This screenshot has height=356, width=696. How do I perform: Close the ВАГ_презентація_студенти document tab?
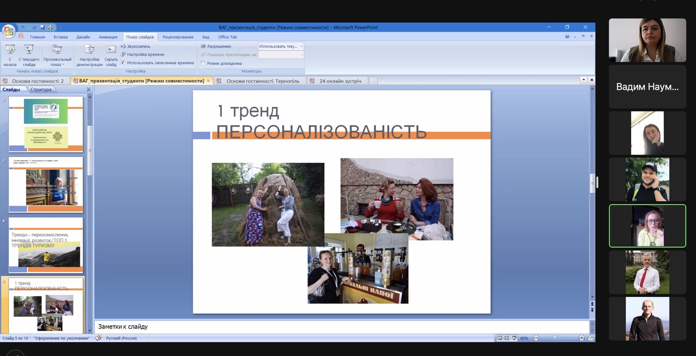[208, 81]
